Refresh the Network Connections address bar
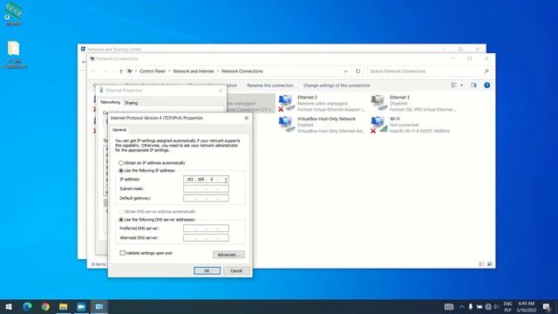The image size is (558, 314). (x=358, y=72)
